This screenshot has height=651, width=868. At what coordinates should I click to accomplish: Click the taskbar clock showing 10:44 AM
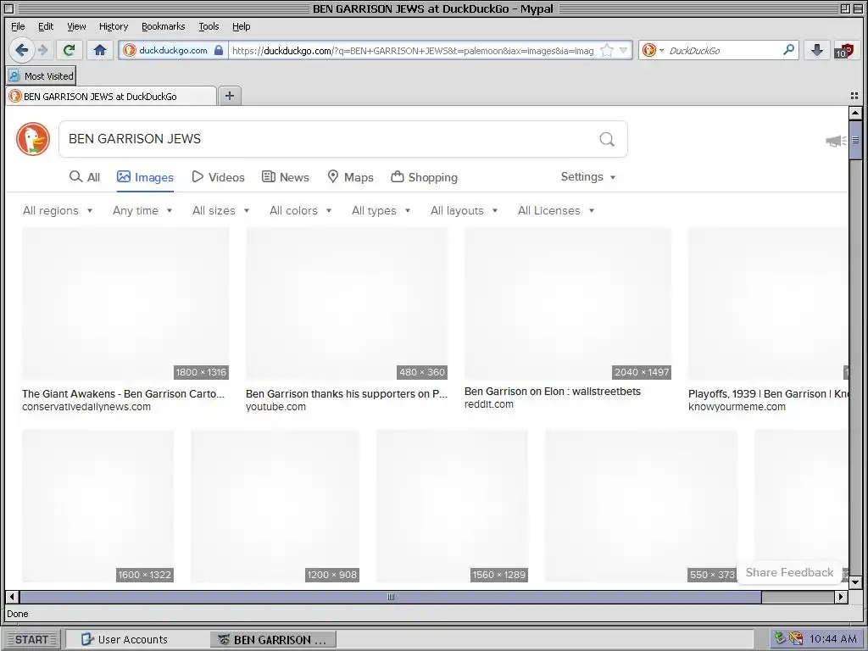832,639
